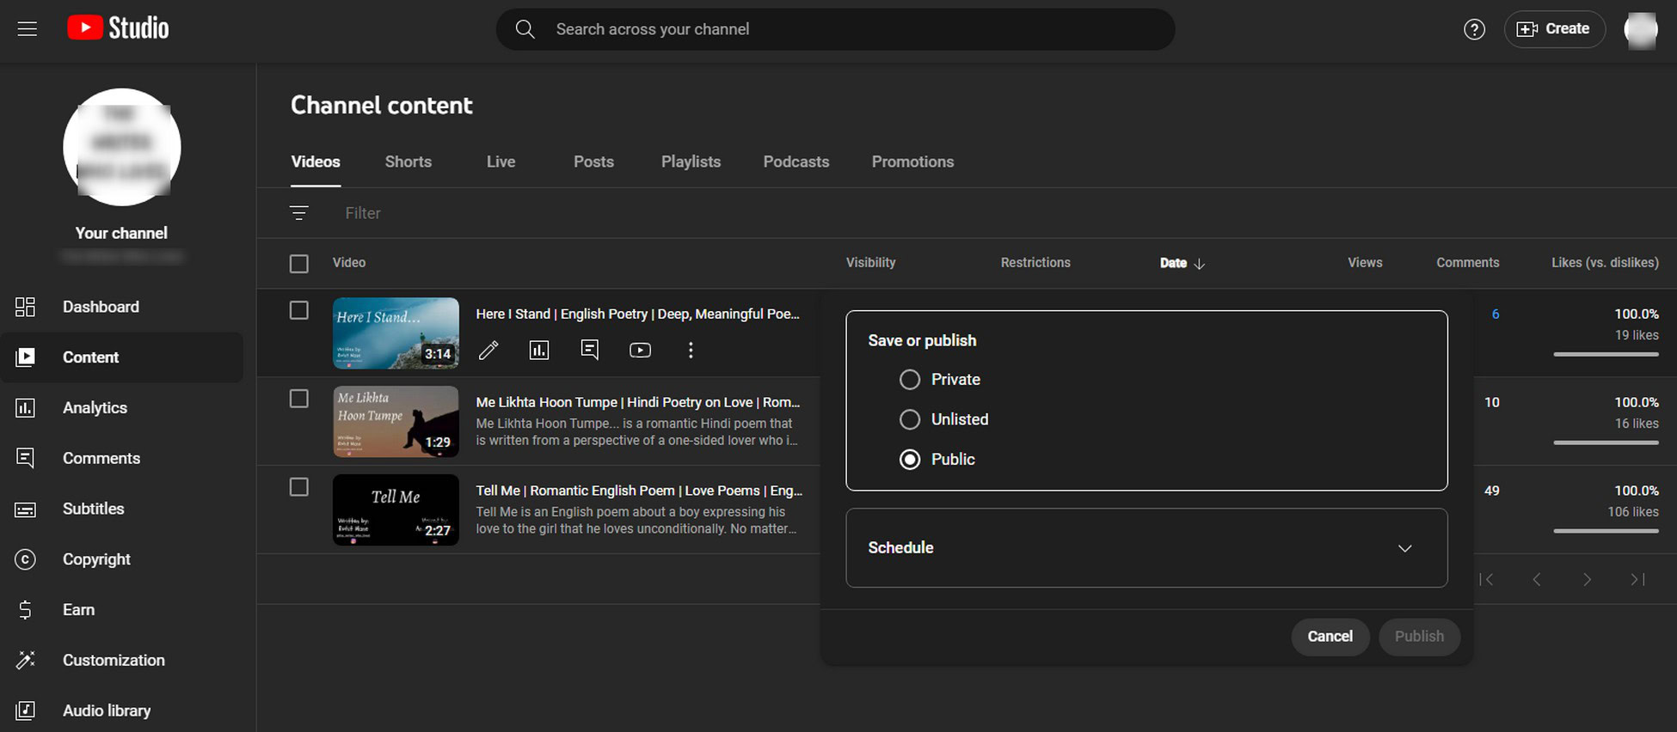Focus the Search across your channel box
The height and width of the screenshot is (732, 1677).
(x=835, y=29)
